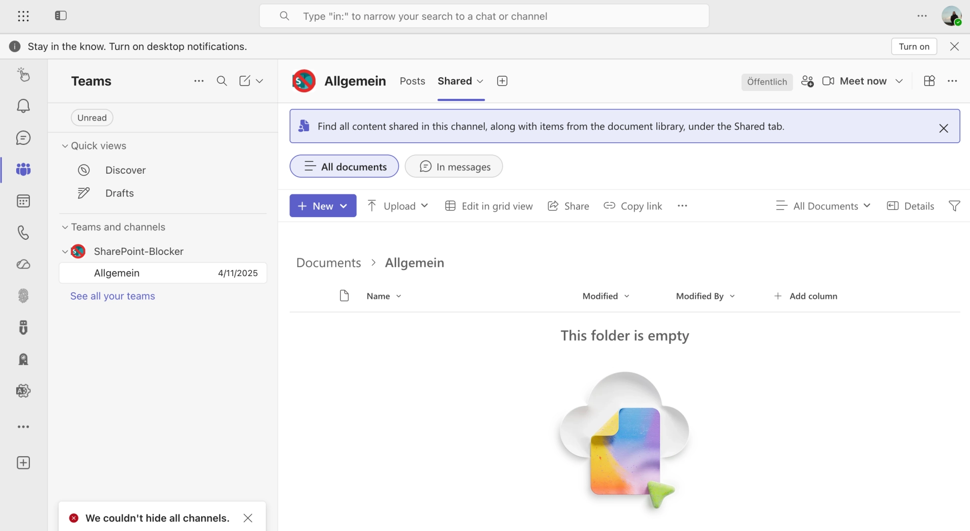
Task: Open the Calls phone icon
Action: [x=23, y=233]
